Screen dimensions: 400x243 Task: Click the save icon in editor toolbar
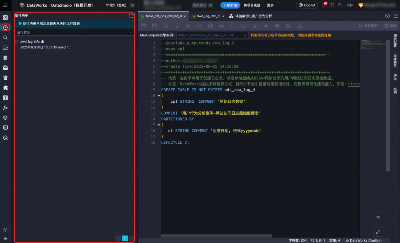pyautogui.click(x=143, y=26)
